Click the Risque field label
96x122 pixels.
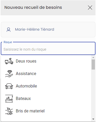8,42
